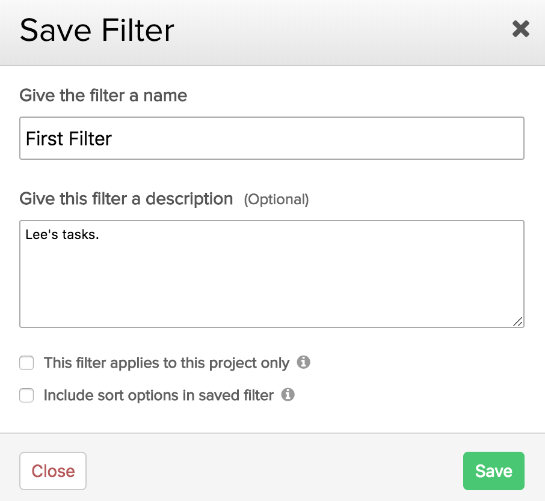Click the red Close button
This screenshot has width=545, height=501.
click(53, 471)
